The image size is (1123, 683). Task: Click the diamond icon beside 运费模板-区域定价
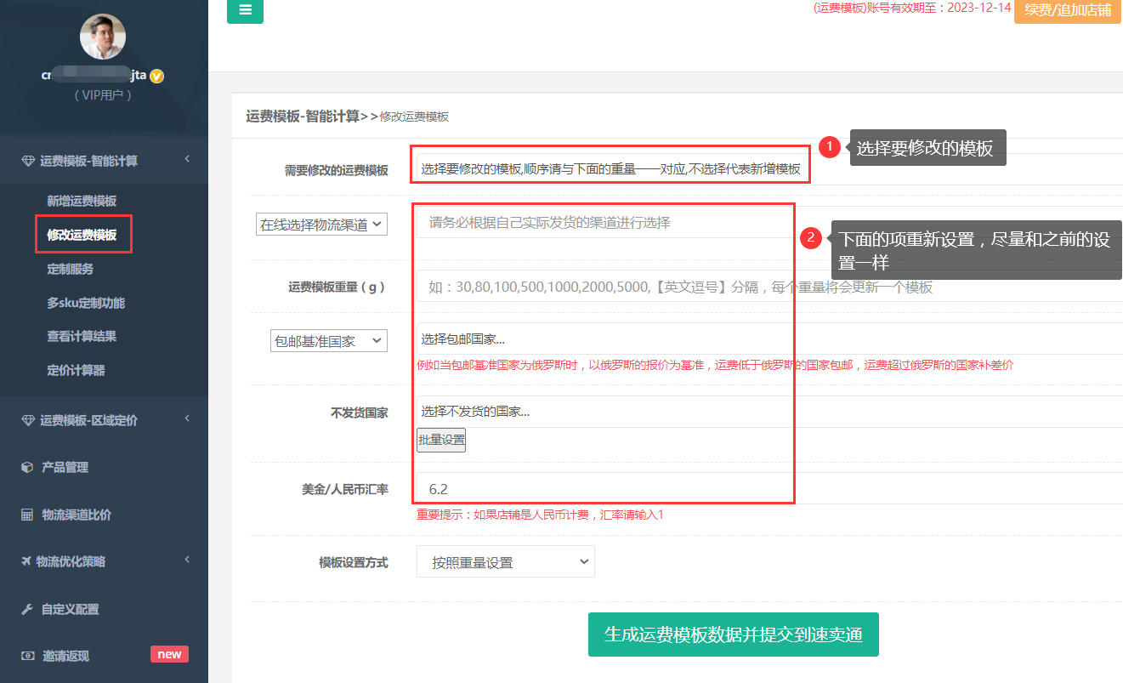click(x=28, y=420)
